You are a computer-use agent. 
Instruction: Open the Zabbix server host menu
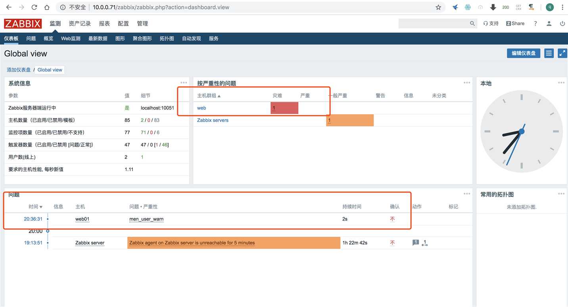[90, 243]
